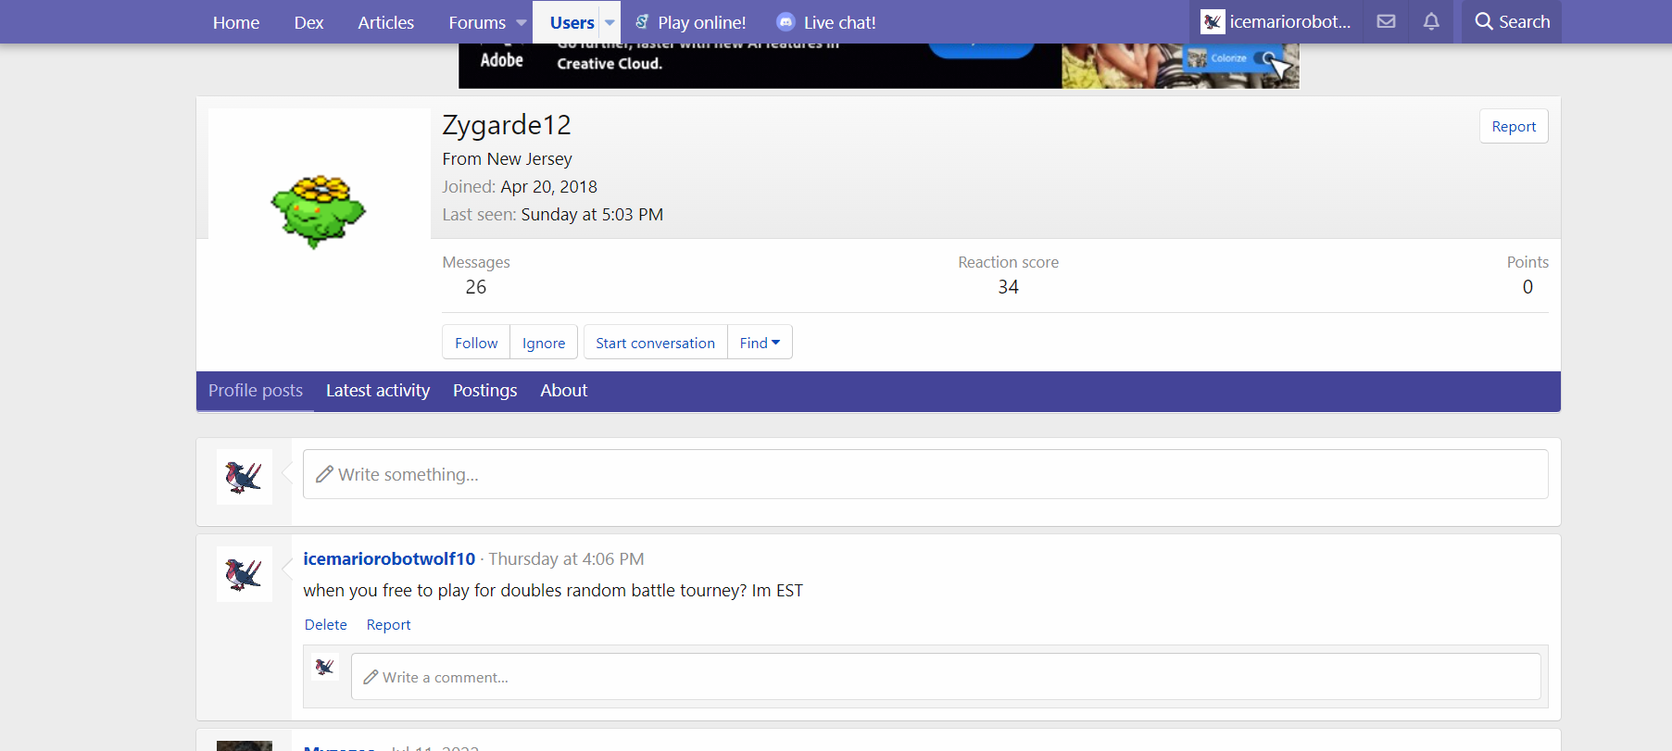This screenshot has height=751, width=1672.
Task: Expand the Users dropdown arrow
Action: tap(610, 22)
